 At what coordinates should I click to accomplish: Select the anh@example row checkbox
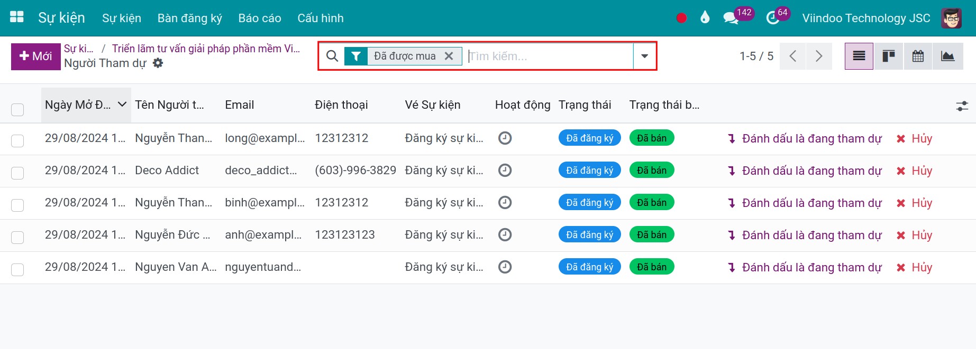17,237
